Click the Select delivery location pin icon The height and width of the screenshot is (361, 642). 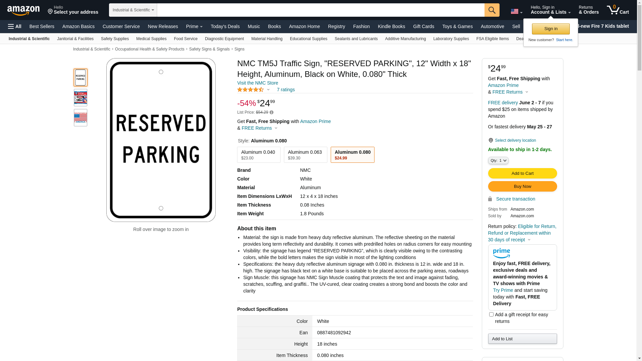coord(491,140)
